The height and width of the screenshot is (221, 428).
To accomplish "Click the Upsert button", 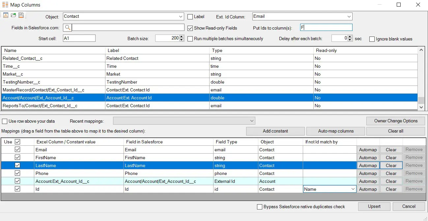I will [x=374, y=207].
